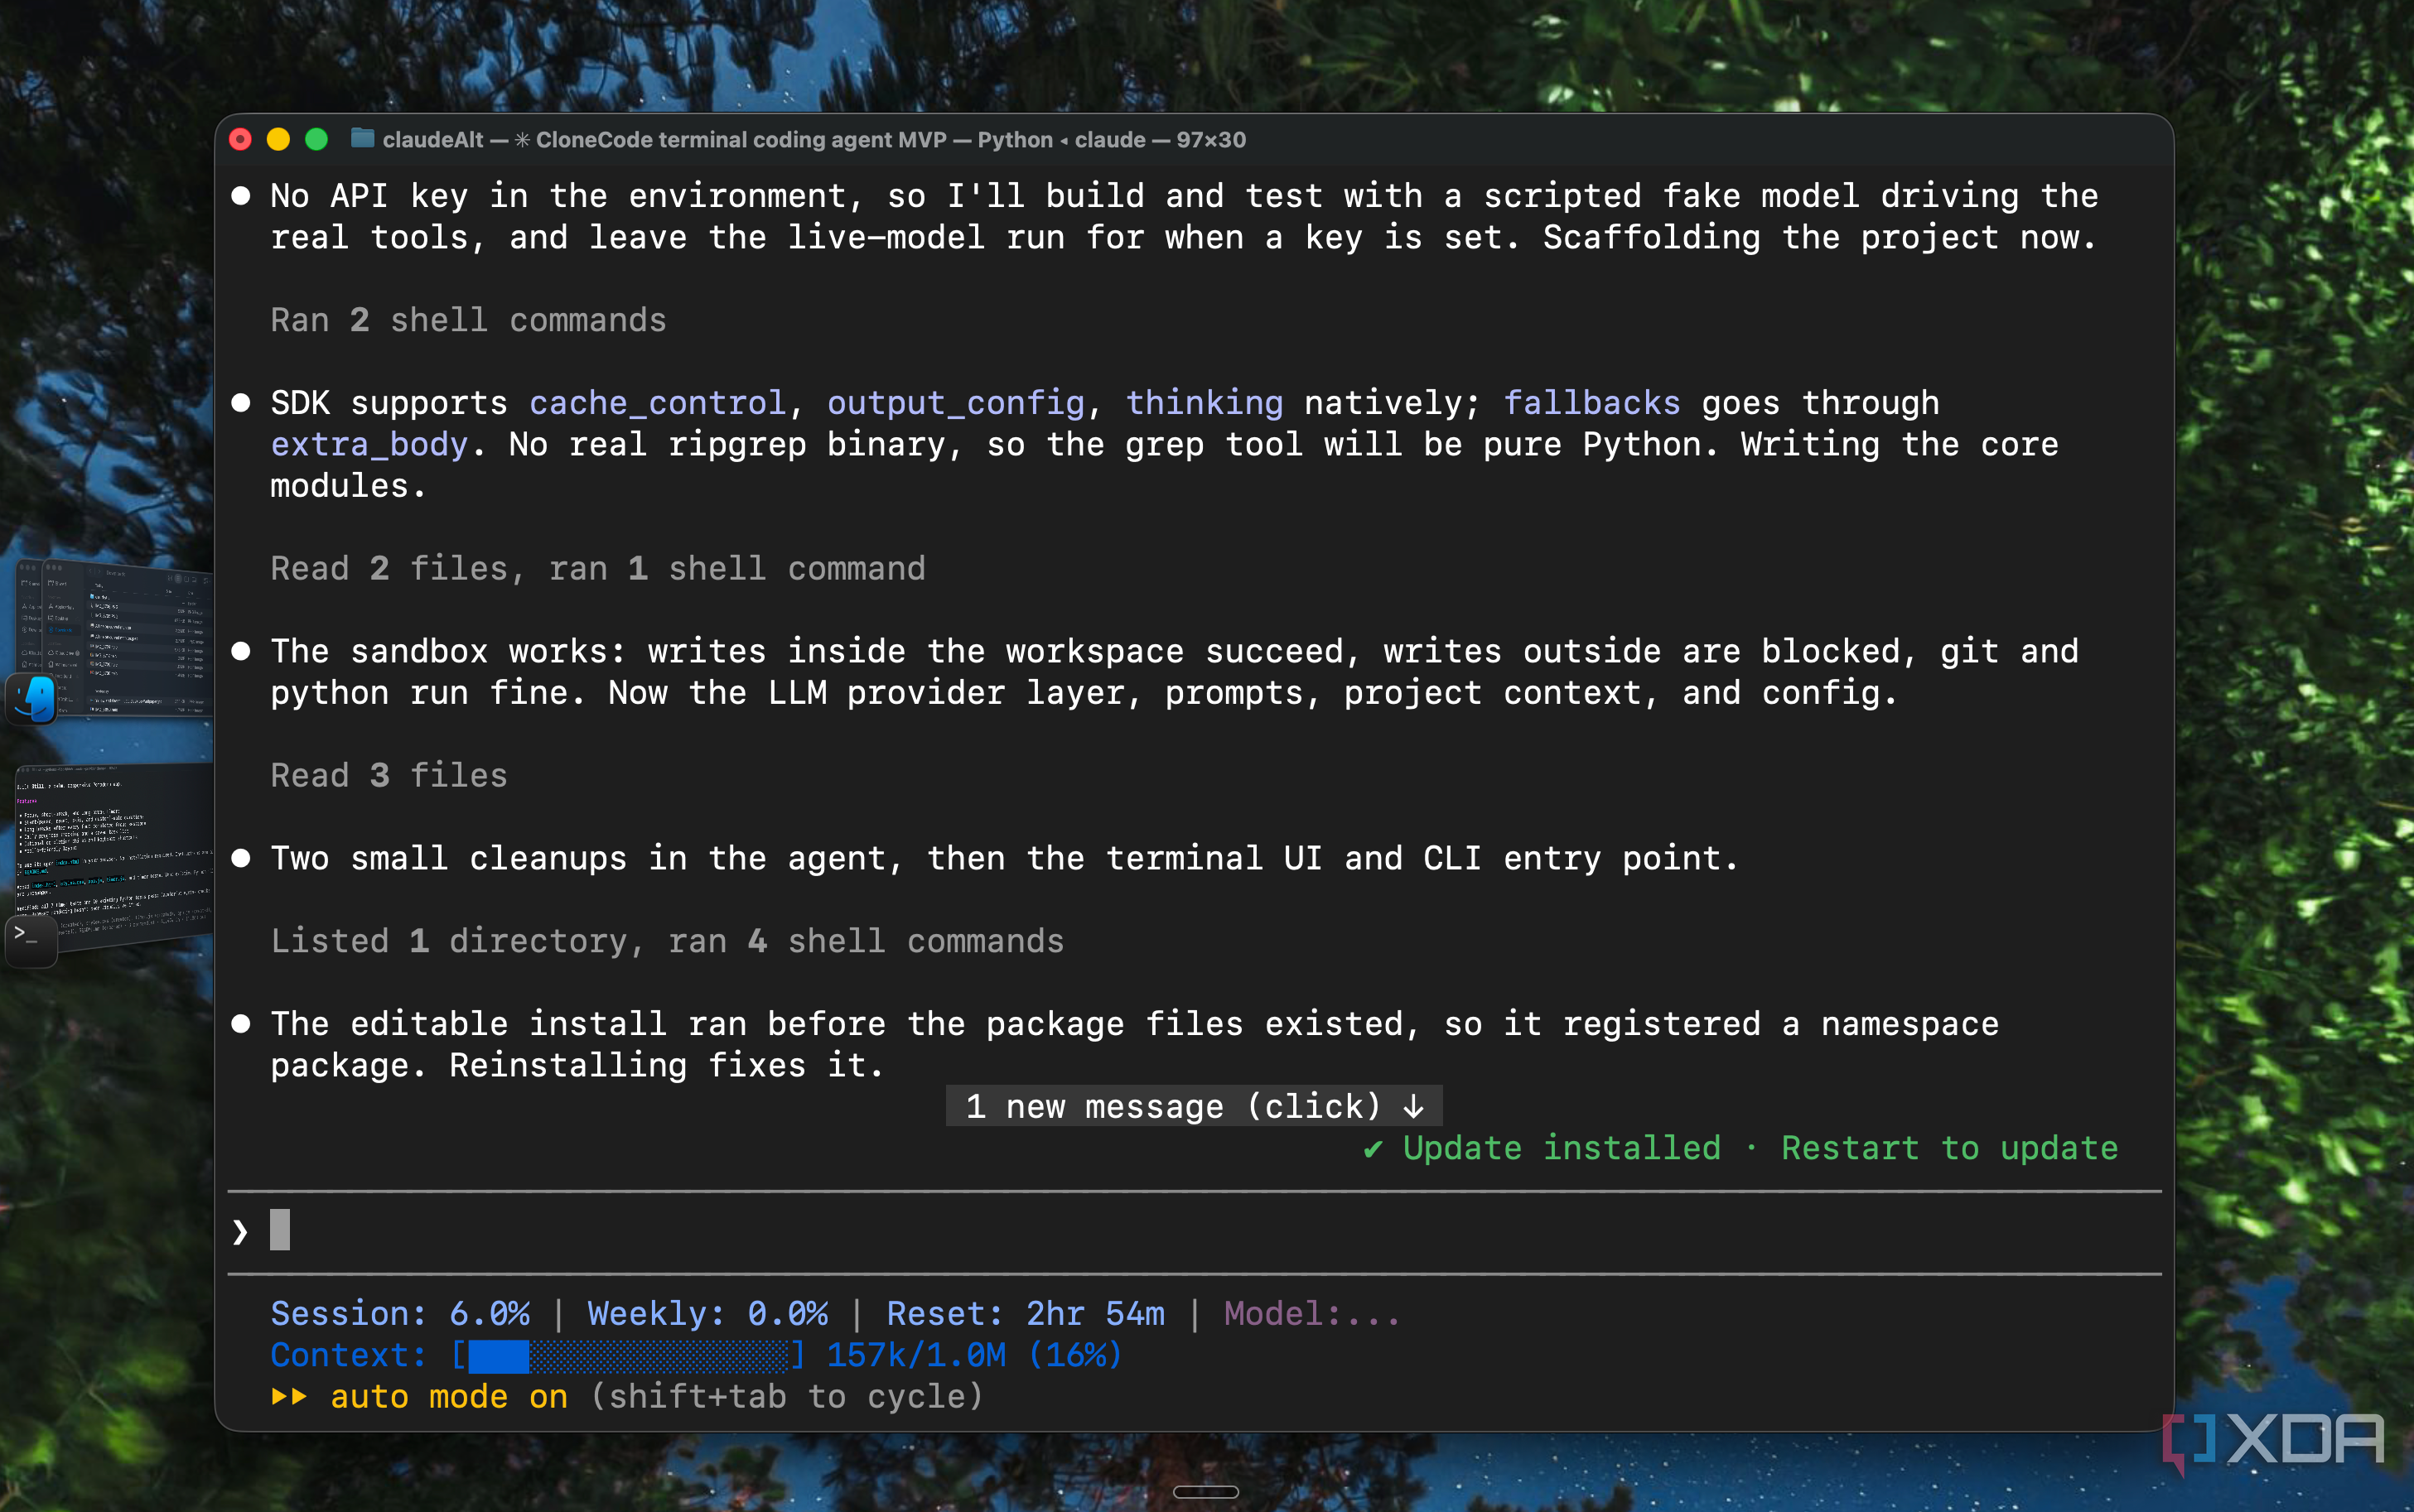Click 'Reset: 2hr 54m' status entry
This screenshot has width=2414, height=1512.
pos(1026,1314)
